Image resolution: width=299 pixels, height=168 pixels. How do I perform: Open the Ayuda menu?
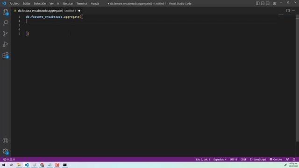click(x=95, y=3)
